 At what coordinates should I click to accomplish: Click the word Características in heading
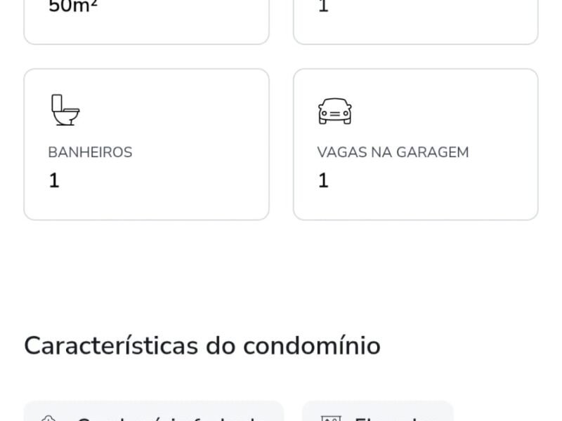tap(112, 346)
